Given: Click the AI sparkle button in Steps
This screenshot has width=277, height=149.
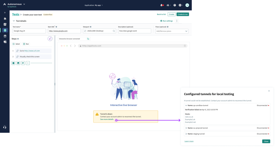Looking at the screenshot, I should pos(50,39).
